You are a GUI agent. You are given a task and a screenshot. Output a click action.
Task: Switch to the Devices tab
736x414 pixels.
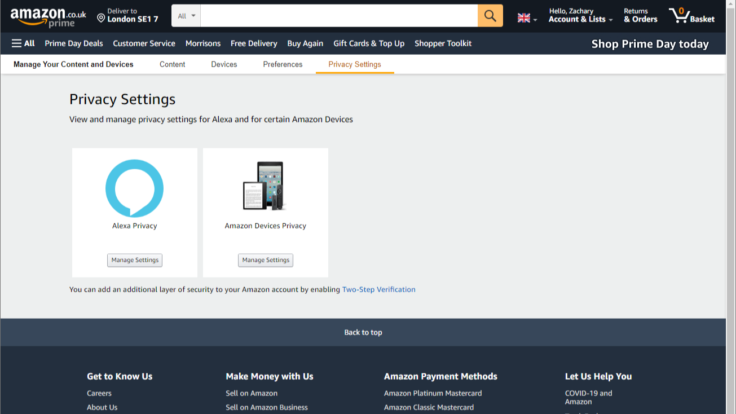pyautogui.click(x=224, y=64)
